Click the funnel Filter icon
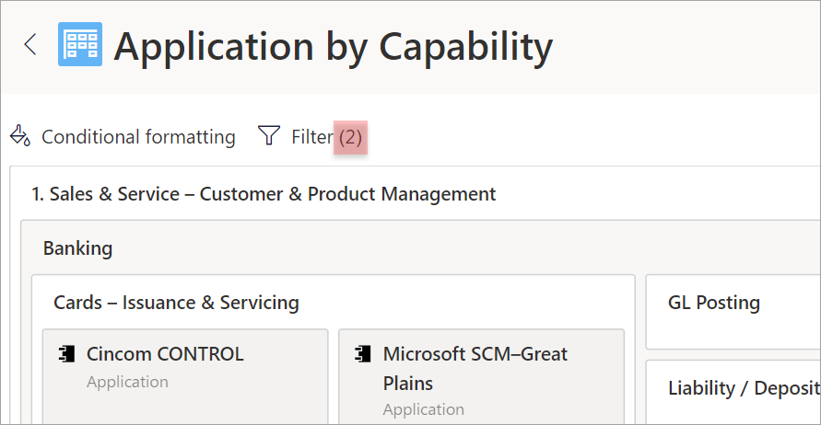Screen dimensions: 821x425 269,135
